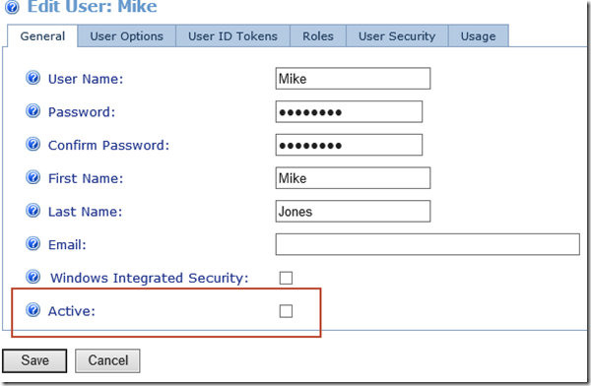Select the User Security tab
The height and width of the screenshot is (386, 591).
tap(397, 36)
